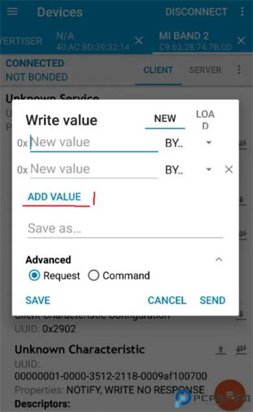The height and width of the screenshot is (412, 253).
Task: Open the top-right overflow menu
Action: point(242,12)
